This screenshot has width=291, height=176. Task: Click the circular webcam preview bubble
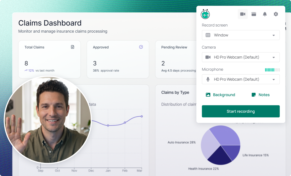click(x=48, y=120)
